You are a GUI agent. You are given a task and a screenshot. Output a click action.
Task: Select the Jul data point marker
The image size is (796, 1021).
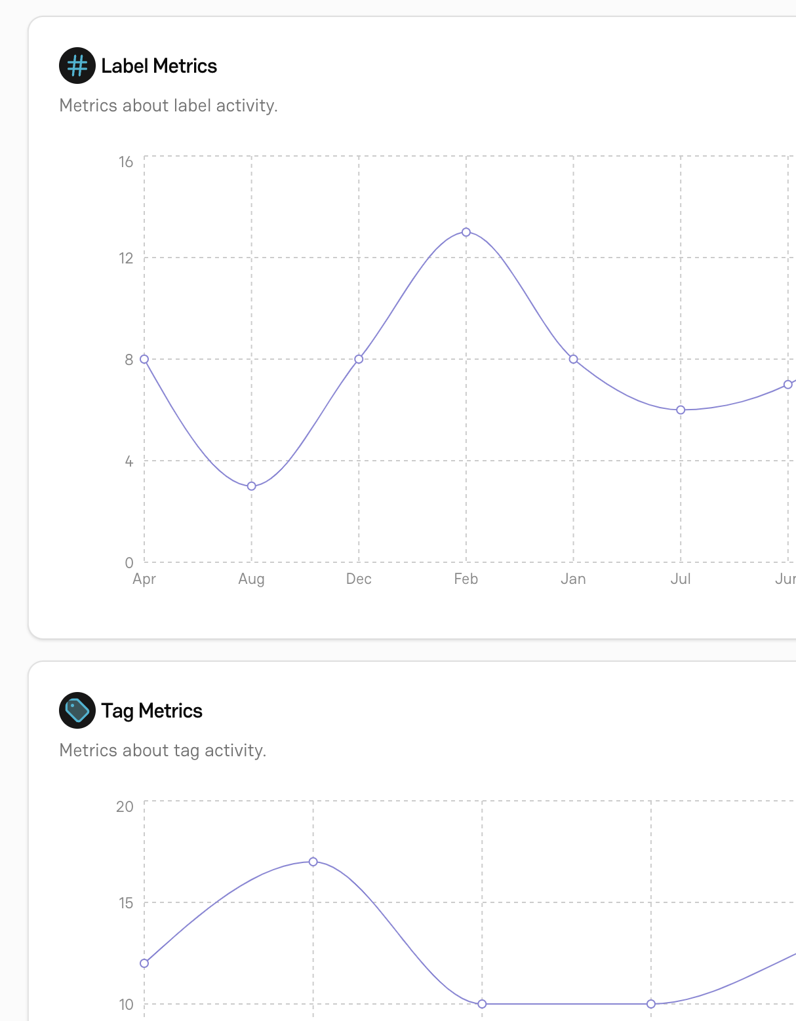point(681,410)
